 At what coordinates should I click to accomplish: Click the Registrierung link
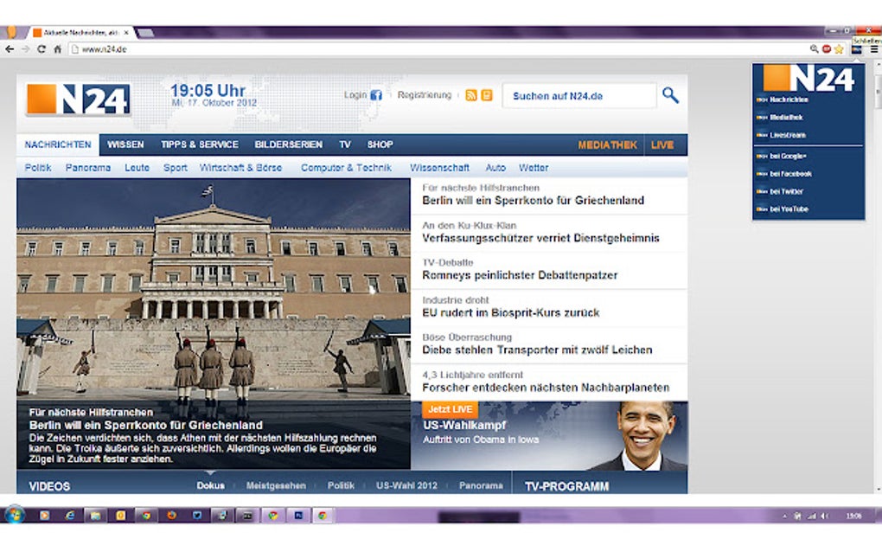(425, 95)
